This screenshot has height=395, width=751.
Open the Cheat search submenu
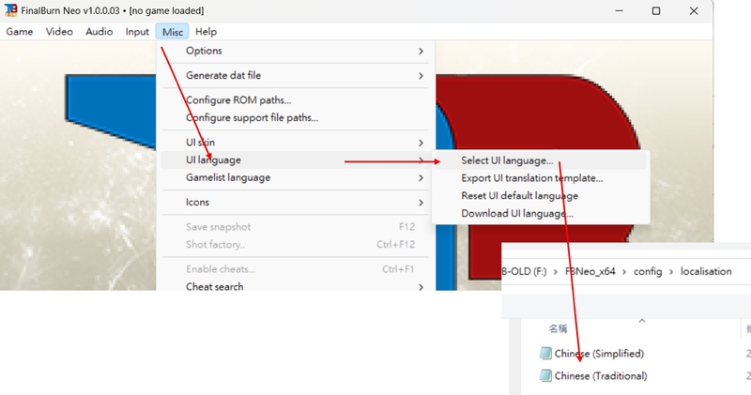296,287
